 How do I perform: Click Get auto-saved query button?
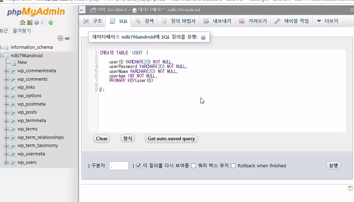171,139
